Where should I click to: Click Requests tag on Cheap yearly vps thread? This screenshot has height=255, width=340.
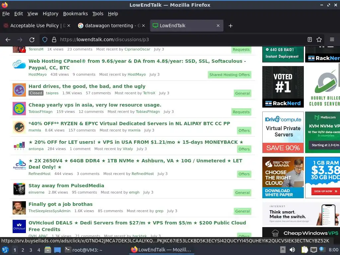[241, 112]
